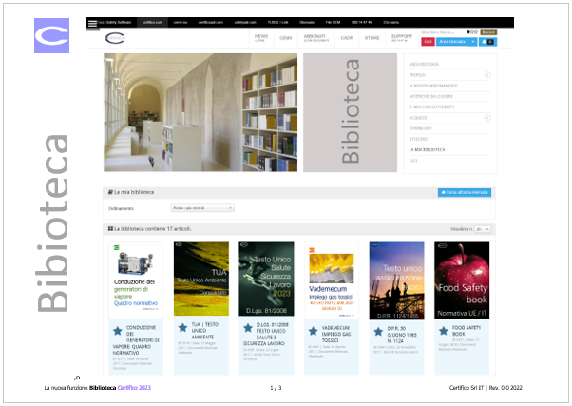Click star icon on Conduzione dei generatori card
572x406 pixels.
point(118,331)
